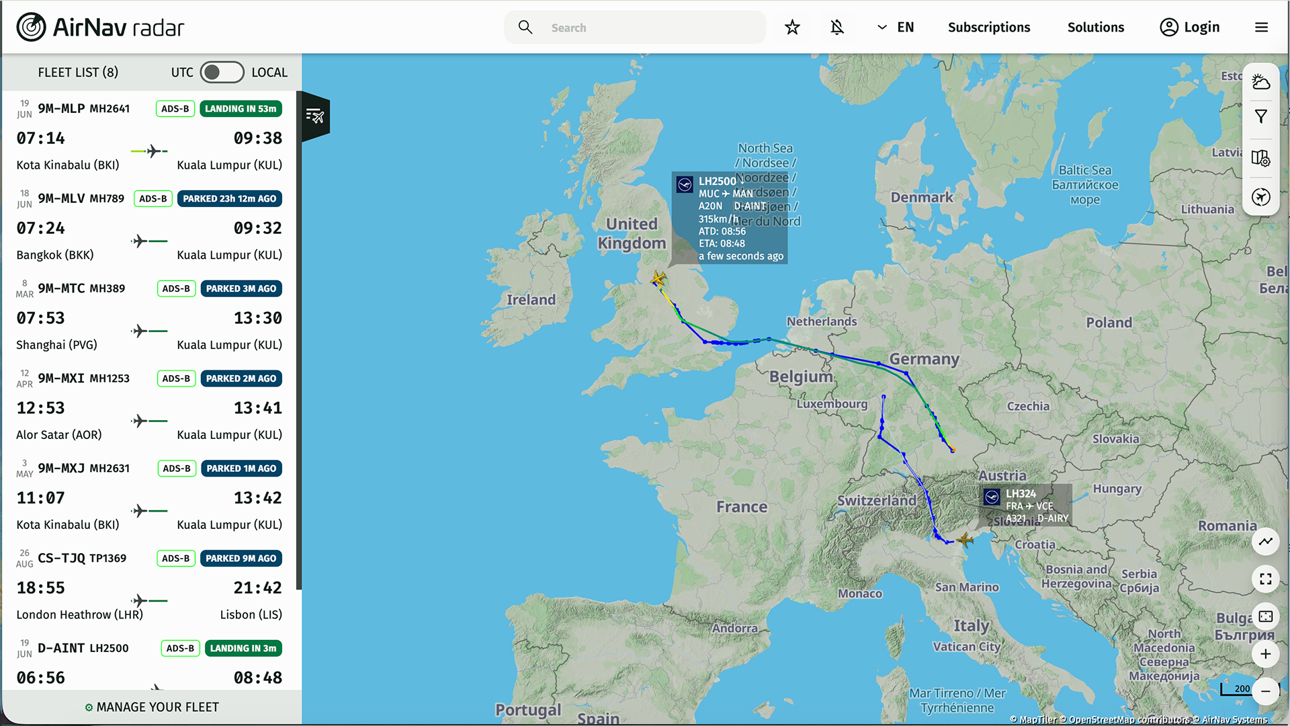Click the aircraft compass map button

pos(1261,197)
